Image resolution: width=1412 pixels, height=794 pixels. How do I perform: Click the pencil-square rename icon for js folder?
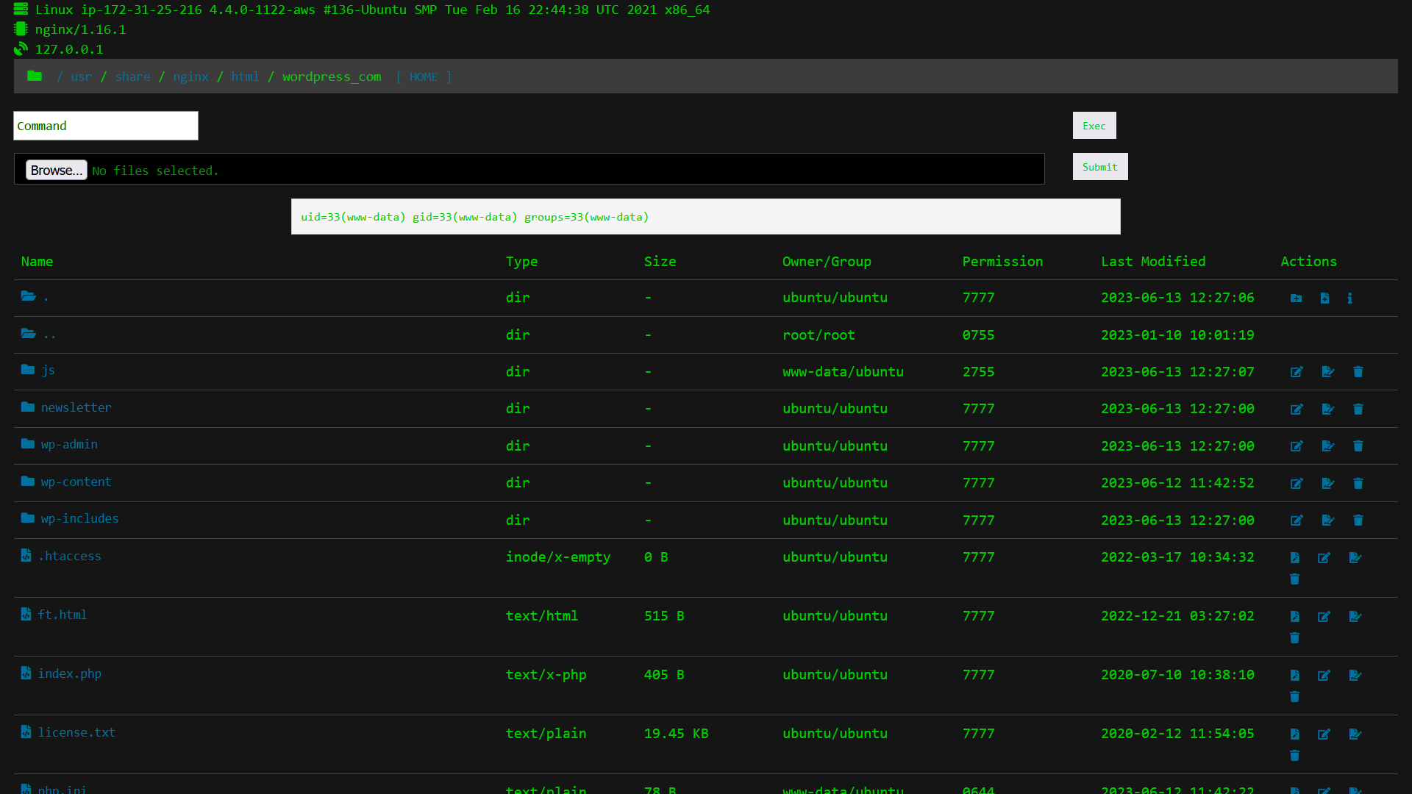click(1297, 372)
